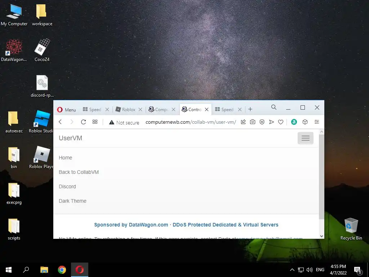Image resolution: width=369 pixels, height=277 pixels.
Task: Close the first Speed Dial tab
Action: point(107,110)
